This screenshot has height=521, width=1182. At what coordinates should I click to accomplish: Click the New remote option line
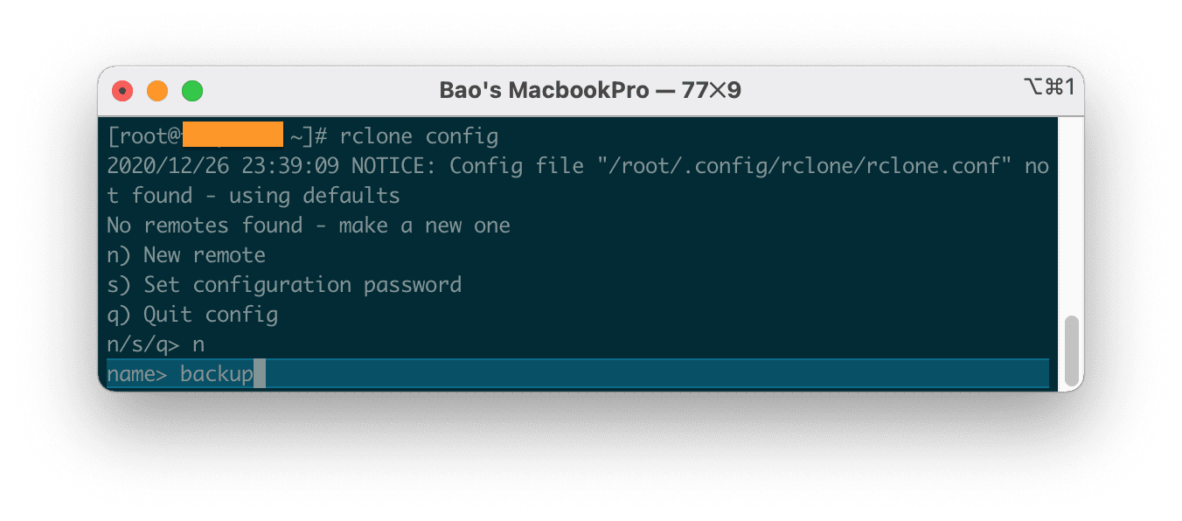point(185,254)
